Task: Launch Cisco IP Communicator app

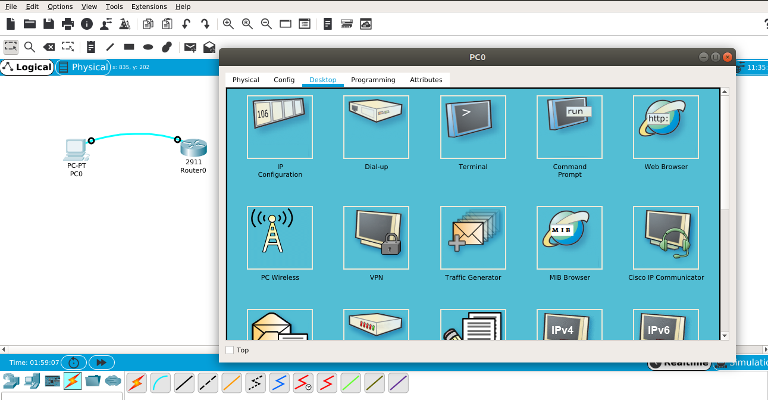Action: pyautogui.click(x=666, y=237)
